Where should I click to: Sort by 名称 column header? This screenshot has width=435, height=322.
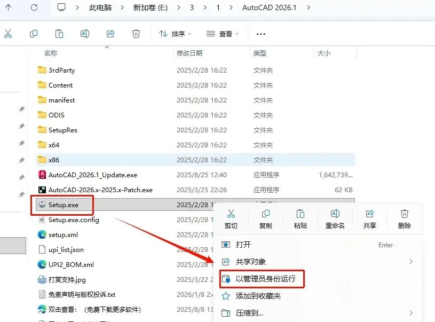[51, 53]
